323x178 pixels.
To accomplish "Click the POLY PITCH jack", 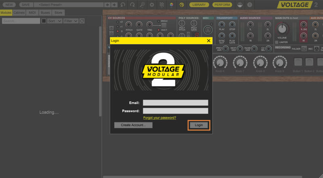I will click(x=182, y=23).
